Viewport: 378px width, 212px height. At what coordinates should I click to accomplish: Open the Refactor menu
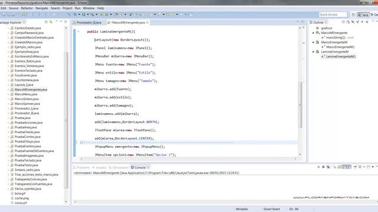[x=27, y=8]
